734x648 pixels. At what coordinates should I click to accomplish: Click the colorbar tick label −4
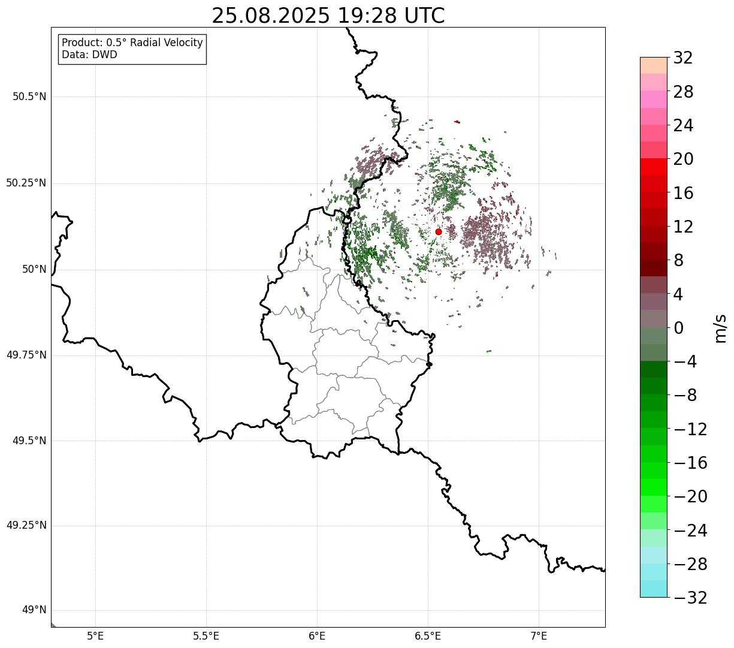pyautogui.click(x=685, y=361)
